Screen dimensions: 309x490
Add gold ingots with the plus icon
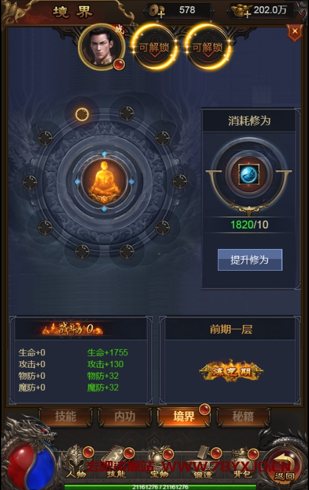(x=240, y=11)
